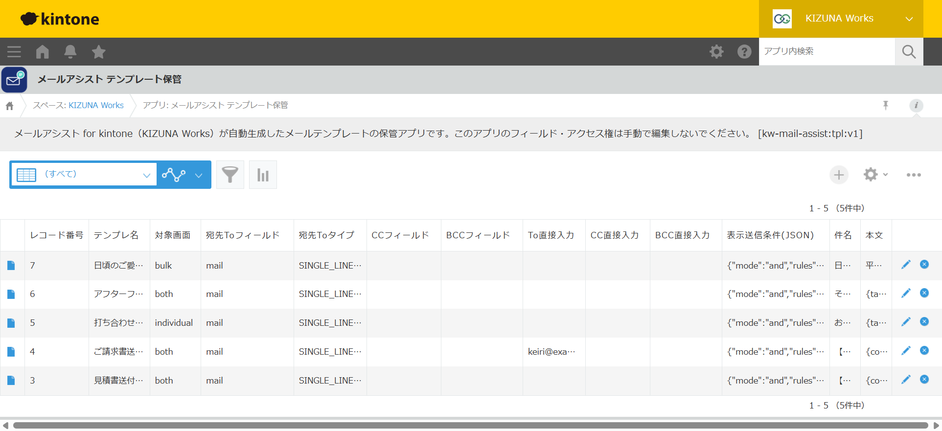Click the アフターフ… template name cell
This screenshot has height=431, width=942.
(119, 294)
